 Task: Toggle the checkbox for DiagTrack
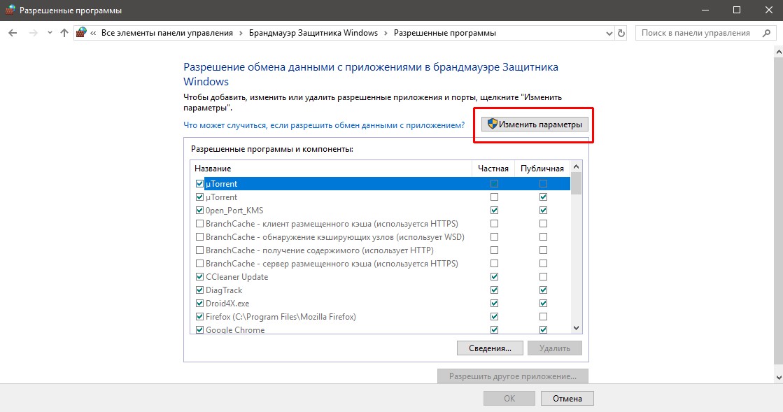click(x=199, y=290)
